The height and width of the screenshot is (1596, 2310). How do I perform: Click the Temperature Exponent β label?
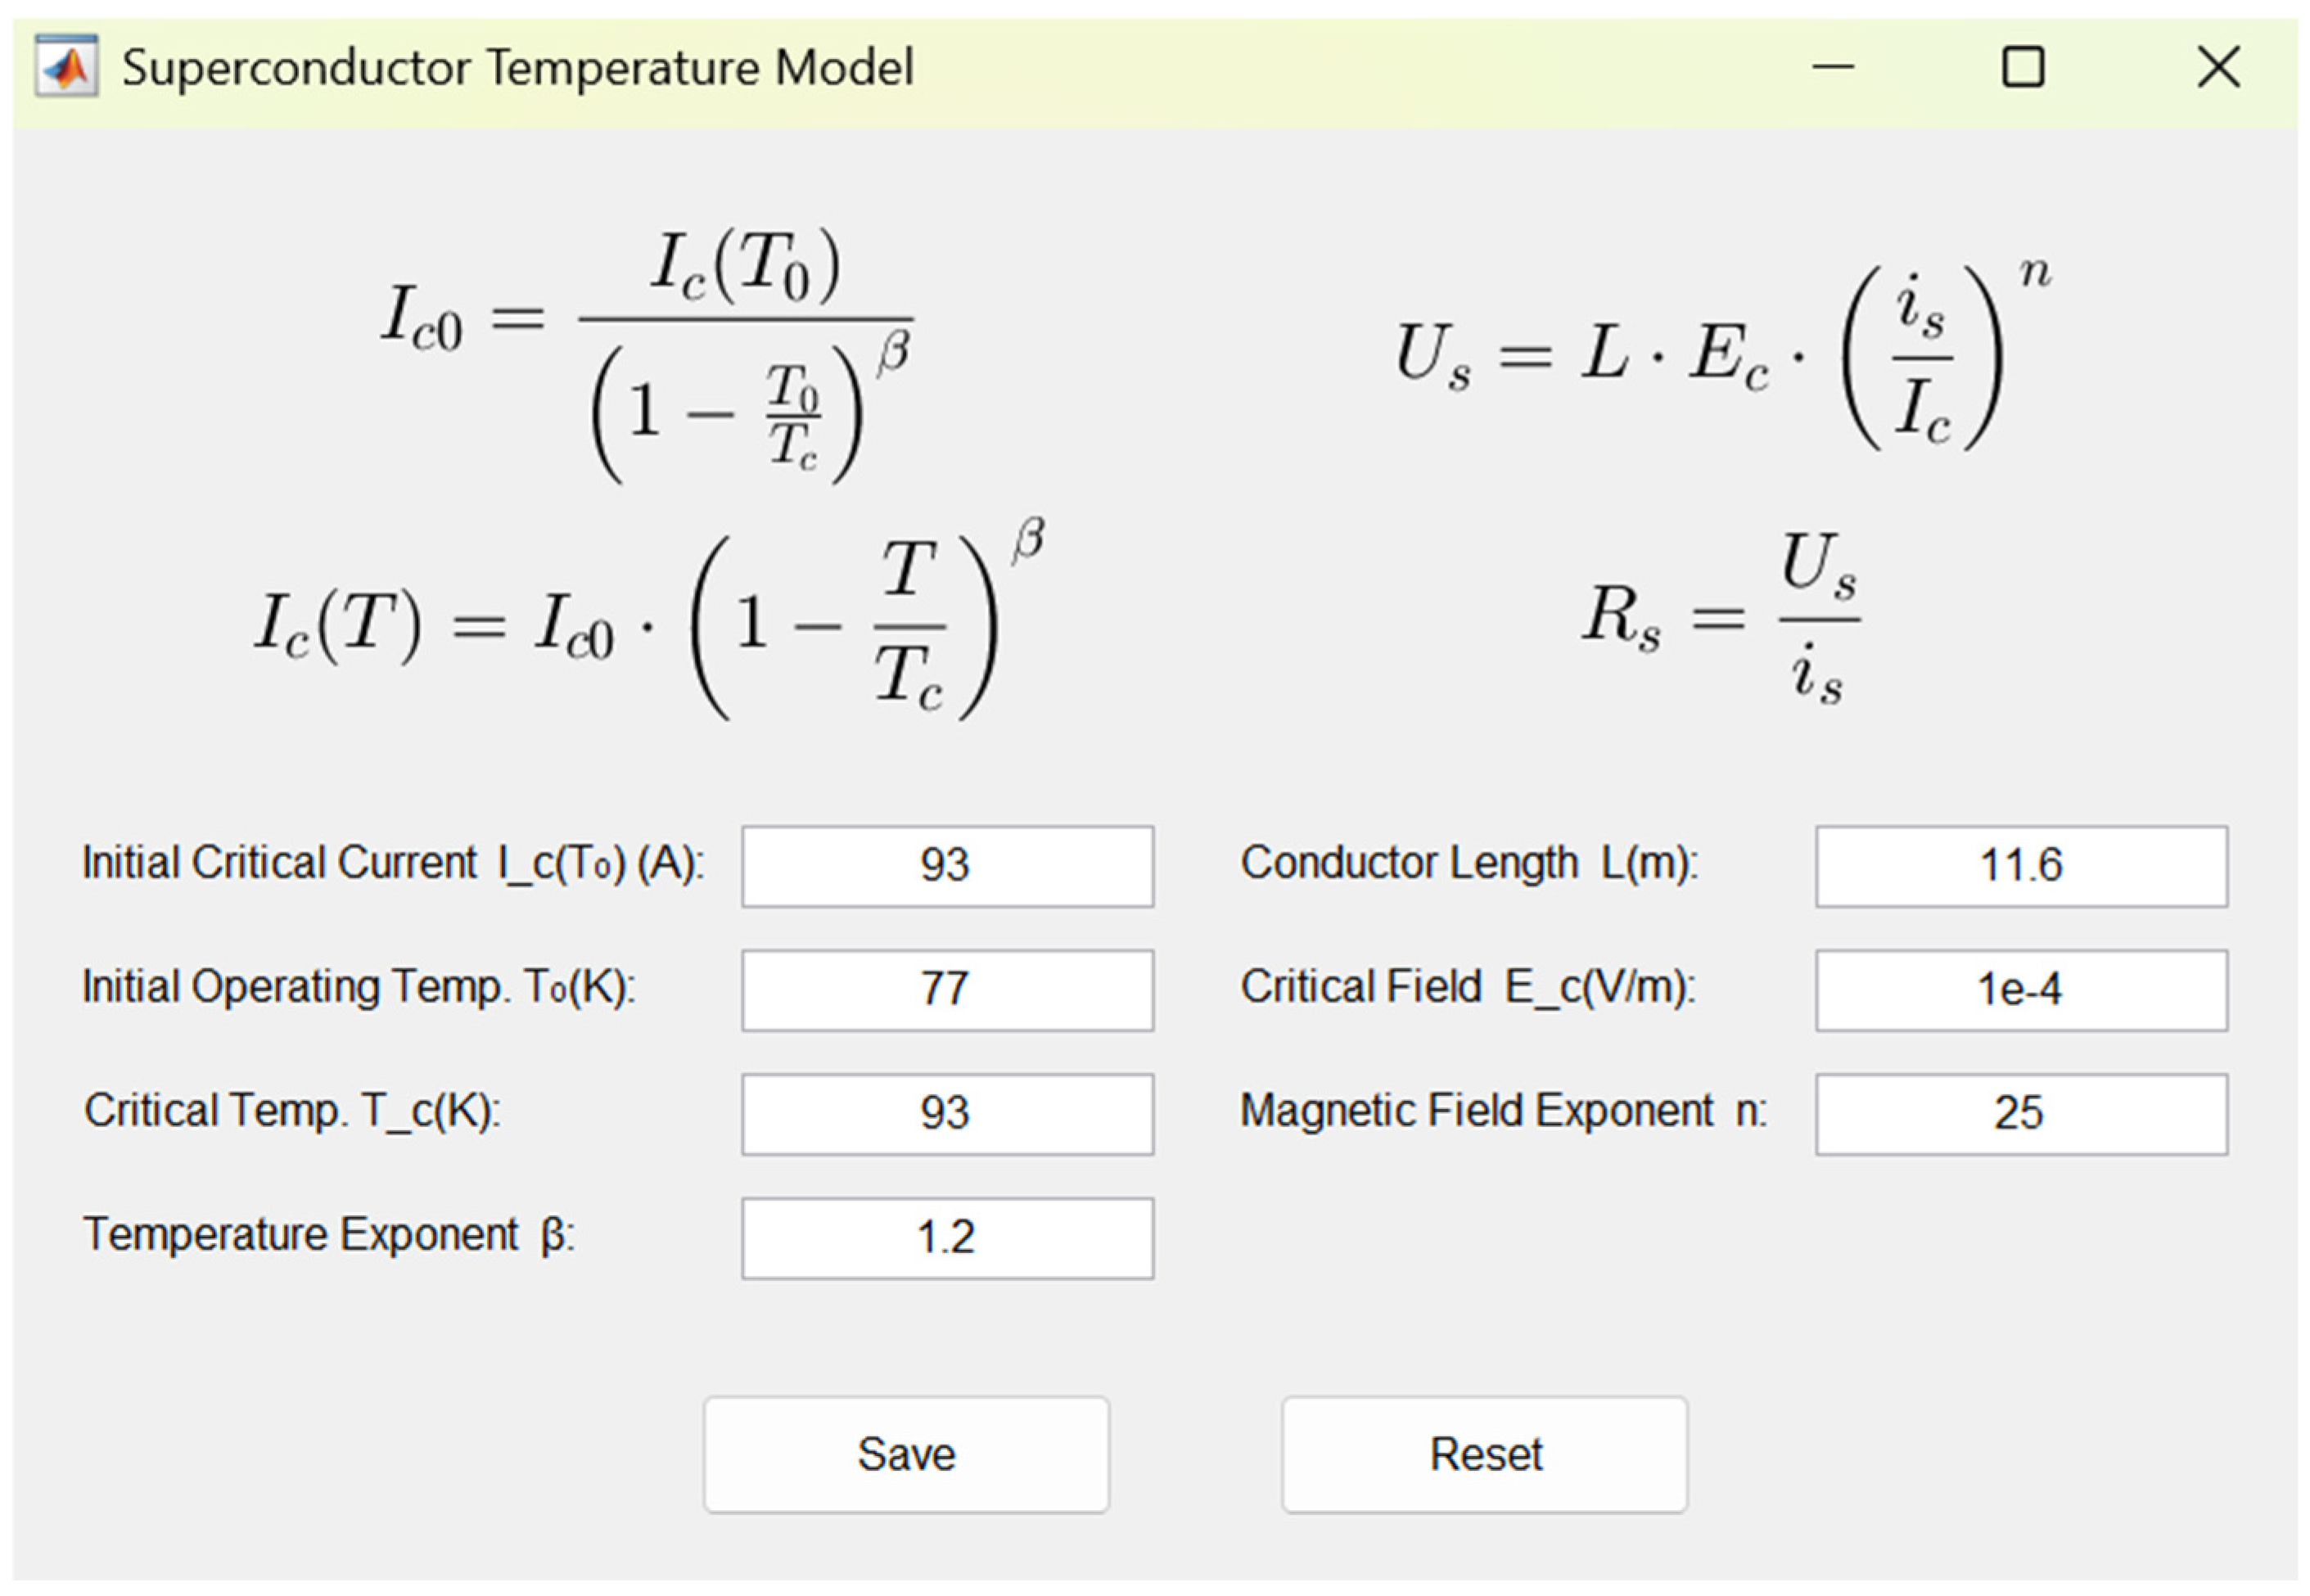[x=329, y=1235]
